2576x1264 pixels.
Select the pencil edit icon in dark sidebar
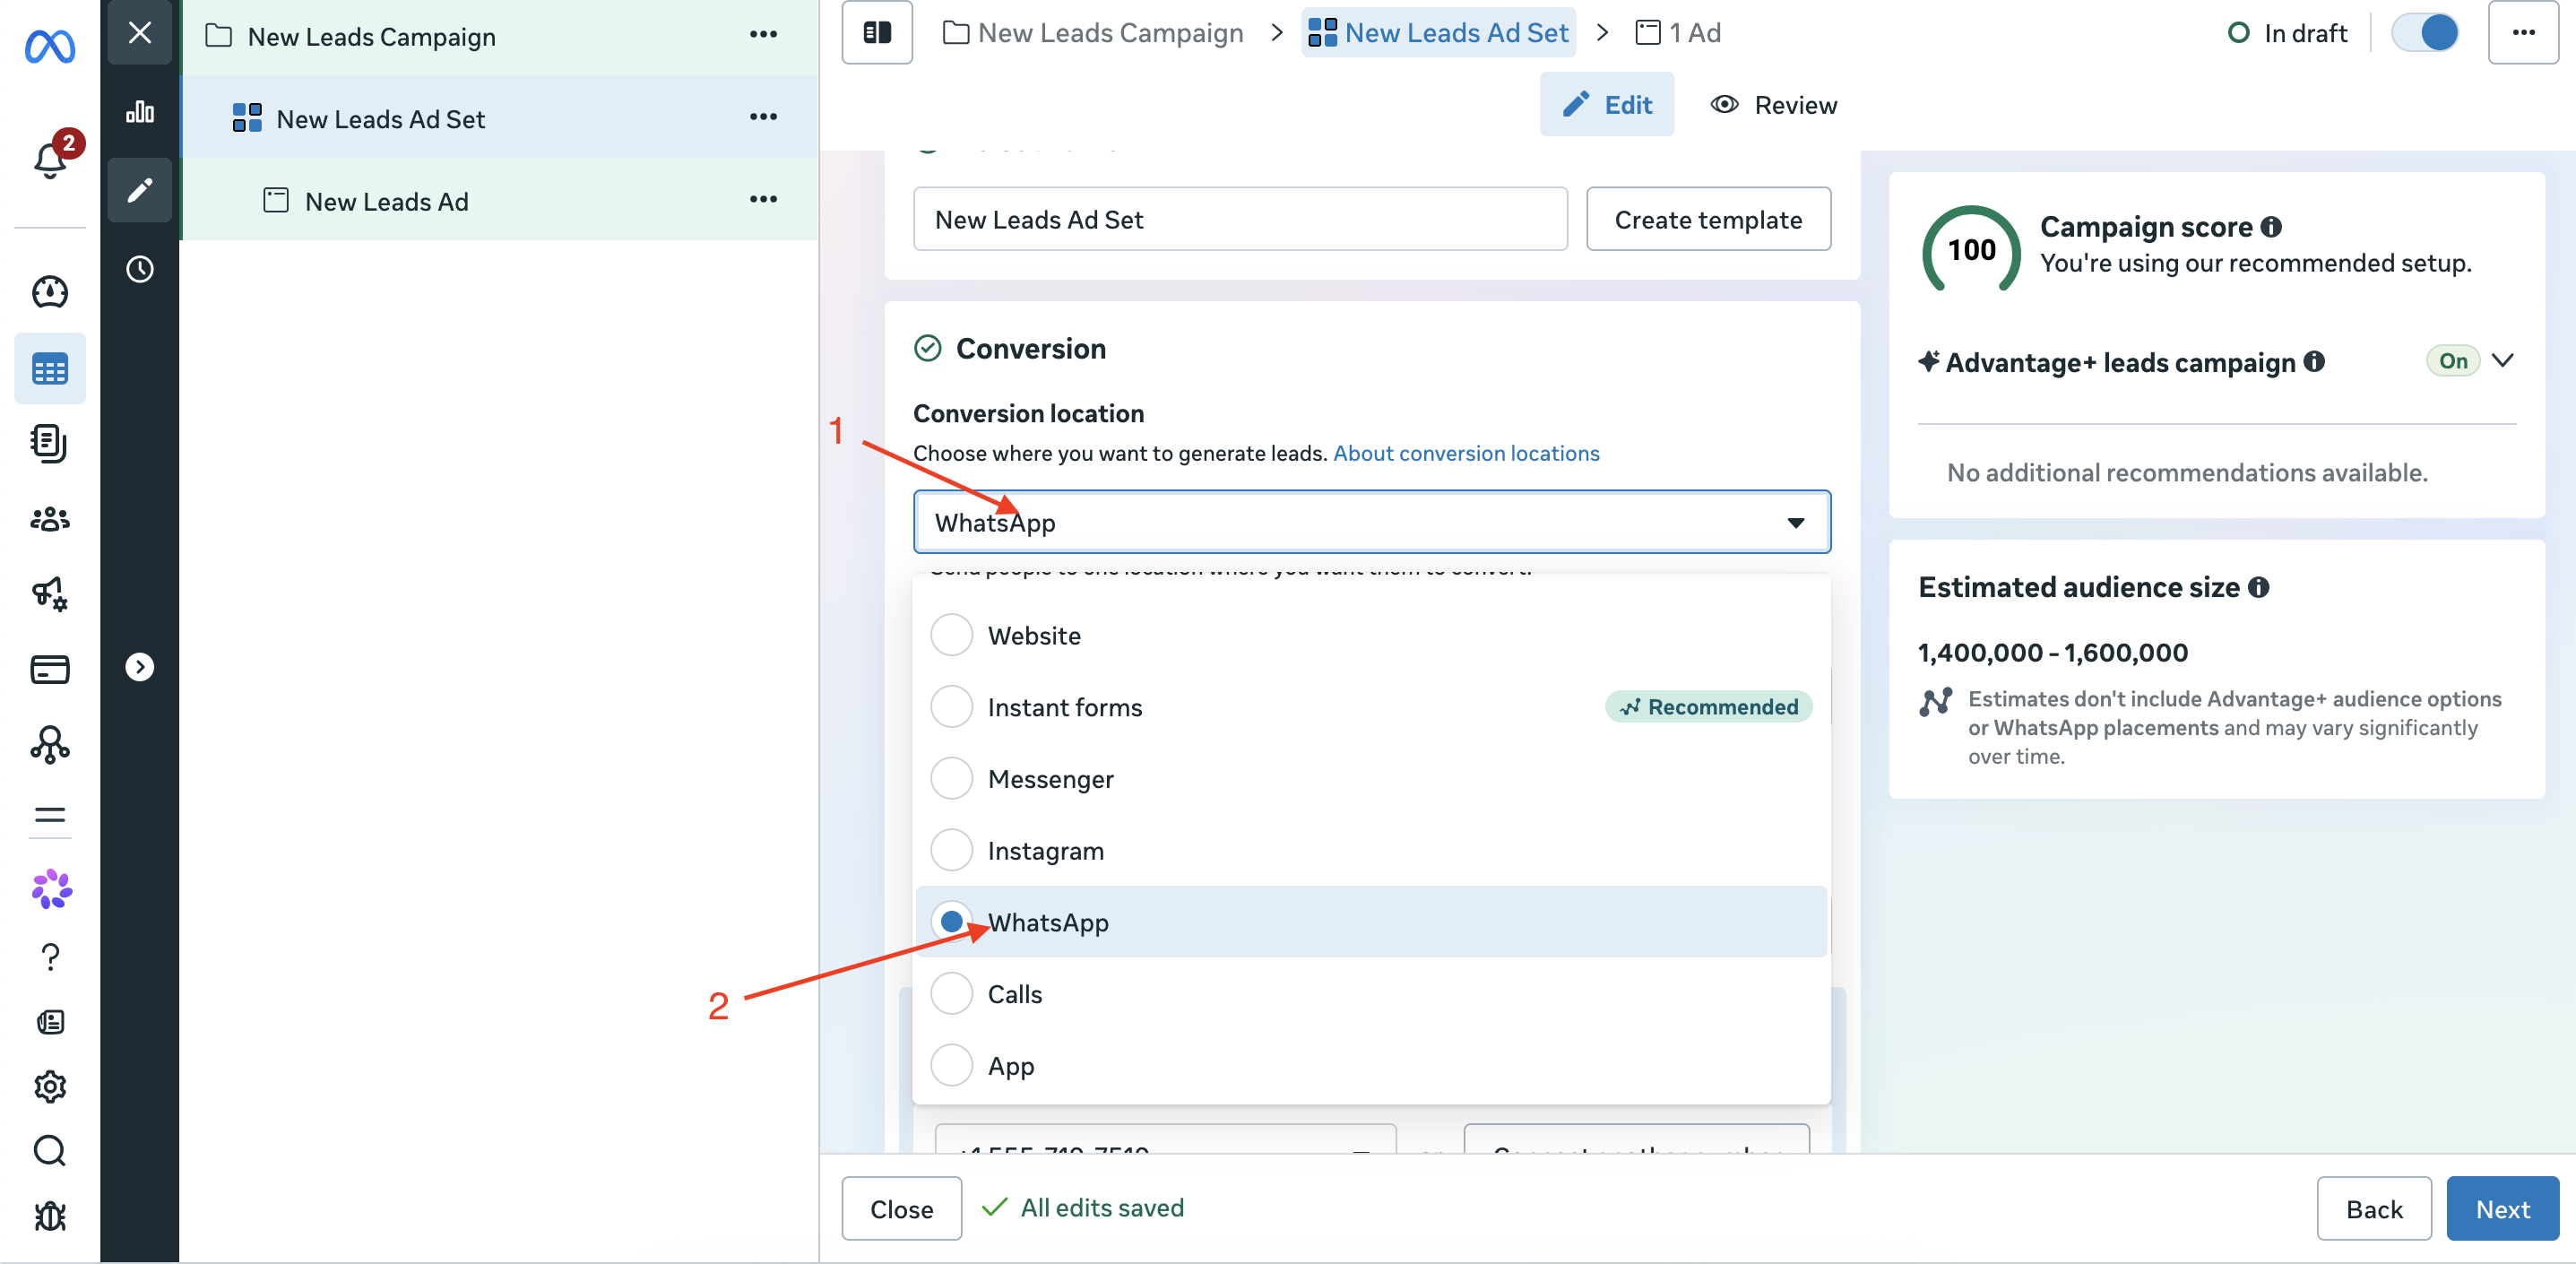coord(140,190)
